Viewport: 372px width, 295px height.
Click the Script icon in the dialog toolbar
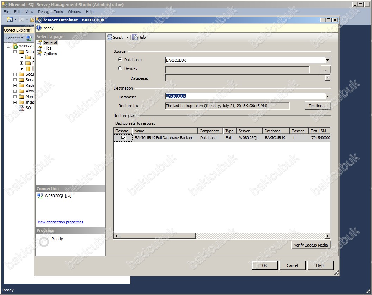pos(109,37)
